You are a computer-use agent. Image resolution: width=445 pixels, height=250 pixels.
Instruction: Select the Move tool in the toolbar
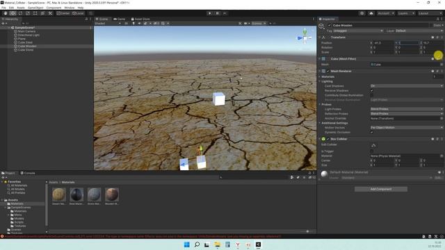click(x=13, y=13)
